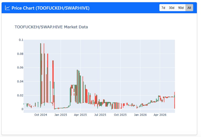
Task: Select the All time range
Action: (189, 8)
